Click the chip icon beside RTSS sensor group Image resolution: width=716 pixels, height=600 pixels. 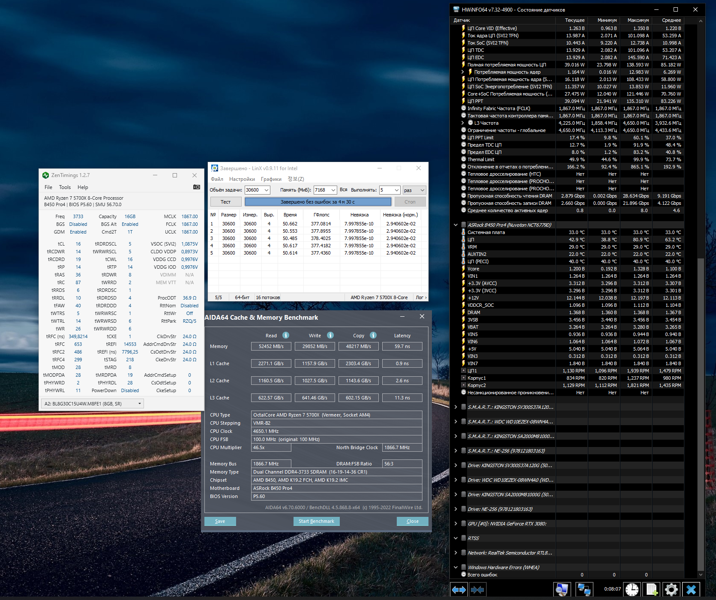point(463,538)
